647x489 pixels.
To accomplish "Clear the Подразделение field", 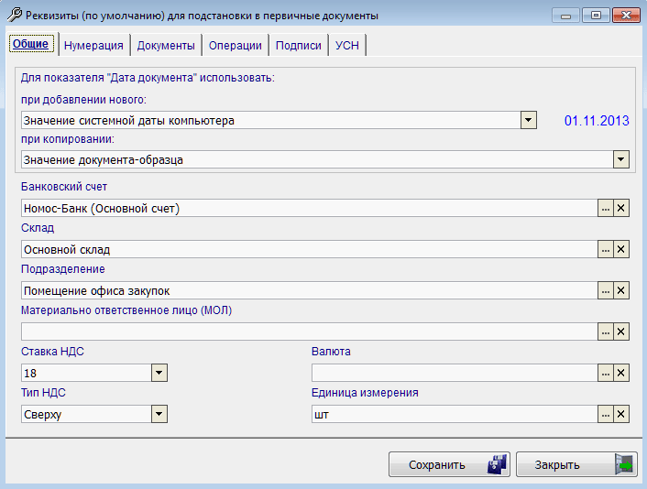I will 621,290.
